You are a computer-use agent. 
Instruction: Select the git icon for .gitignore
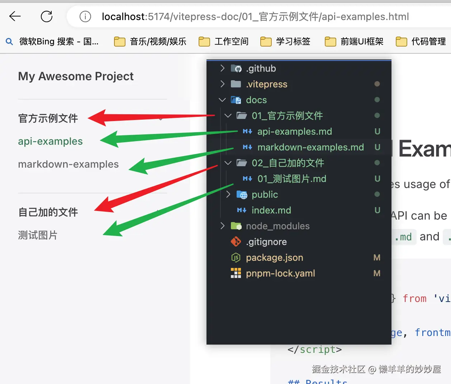pos(236,242)
